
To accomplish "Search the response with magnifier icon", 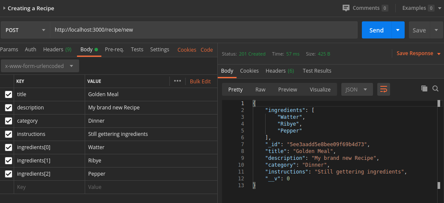I will (435, 88).
